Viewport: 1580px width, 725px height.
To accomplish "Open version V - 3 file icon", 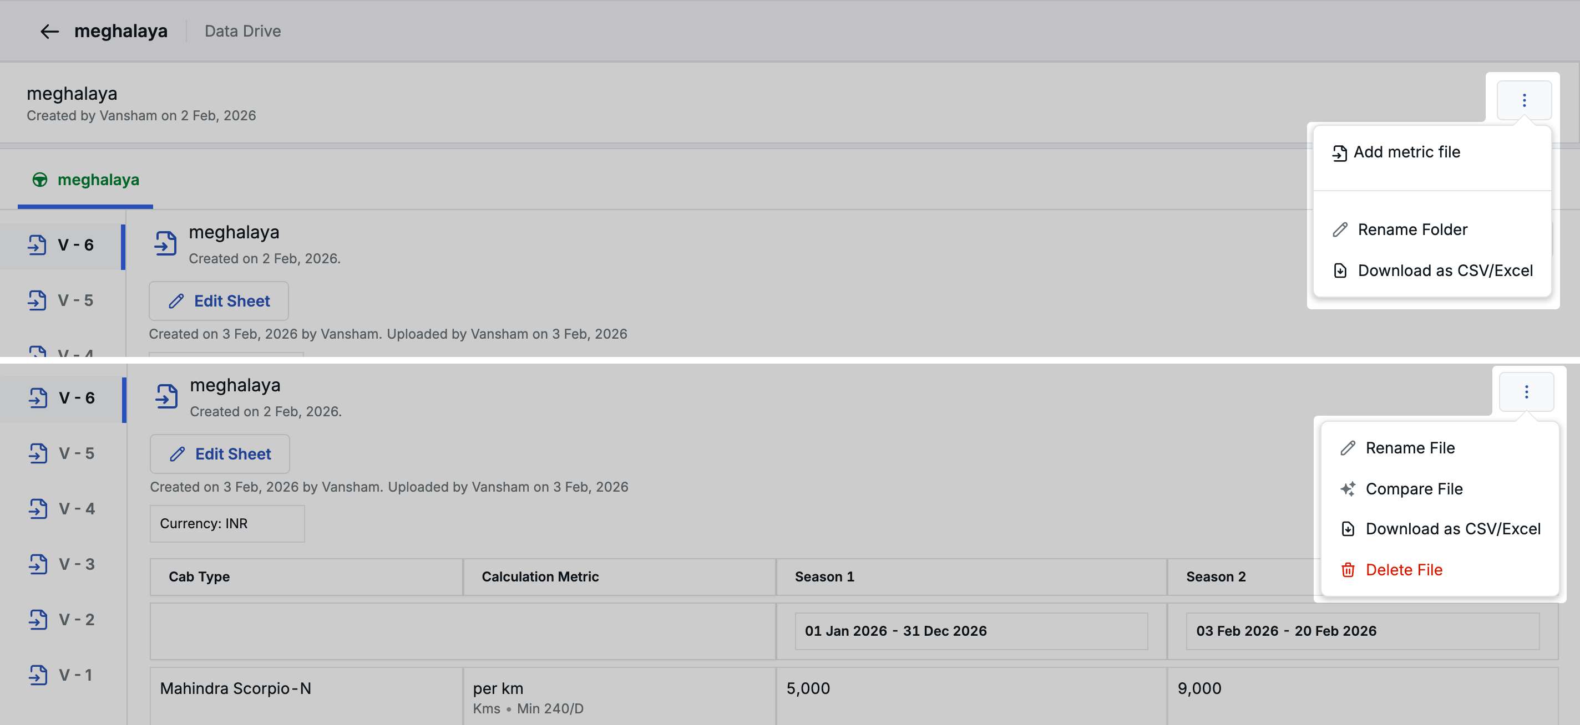I will (x=38, y=564).
